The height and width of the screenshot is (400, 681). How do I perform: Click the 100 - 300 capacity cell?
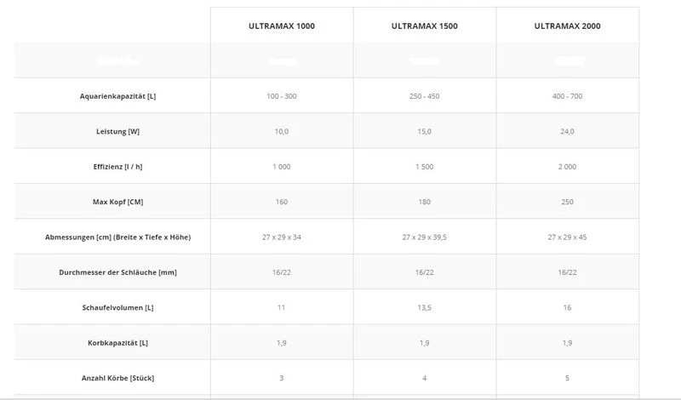coord(282,96)
